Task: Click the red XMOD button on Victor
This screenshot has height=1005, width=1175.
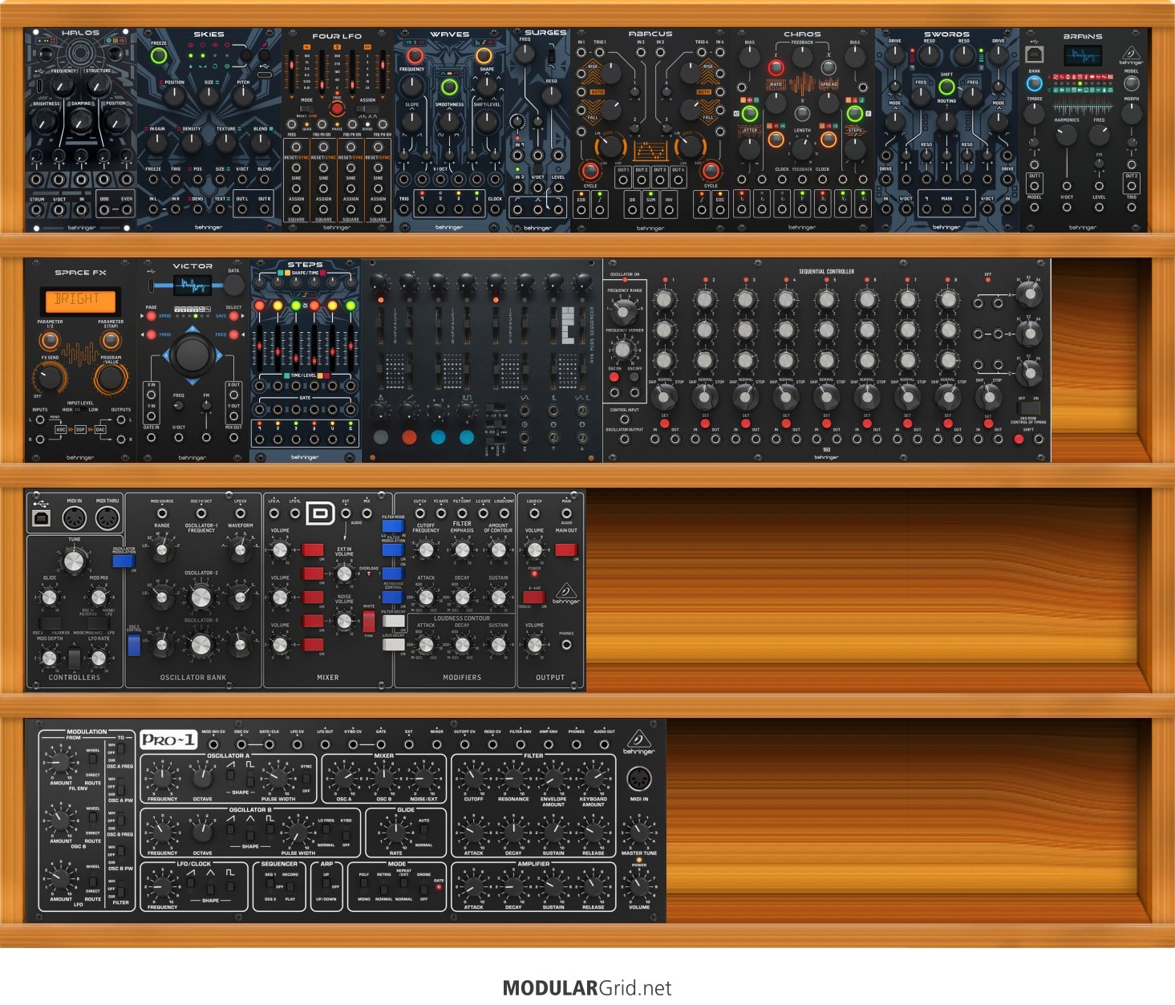Action: (x=152, y=316)
